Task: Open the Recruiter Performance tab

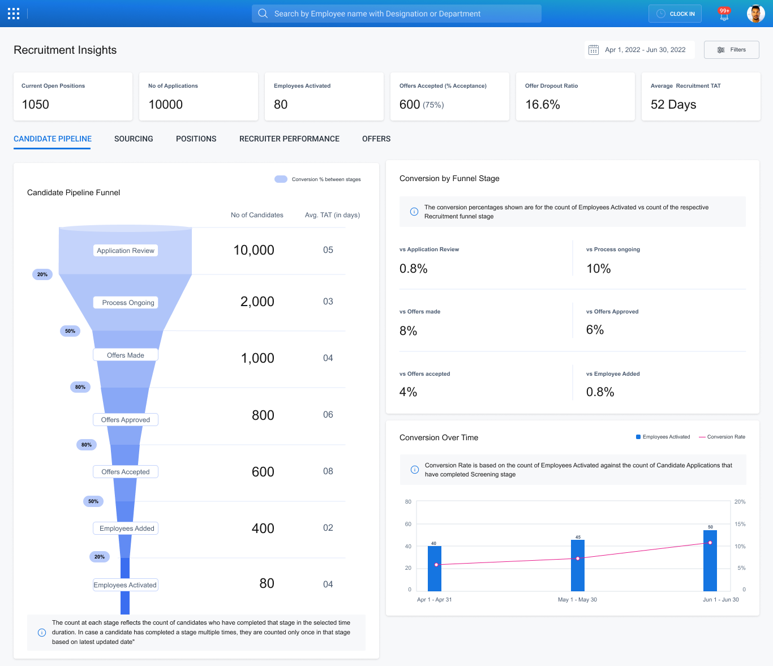Action: click(289, 139)
